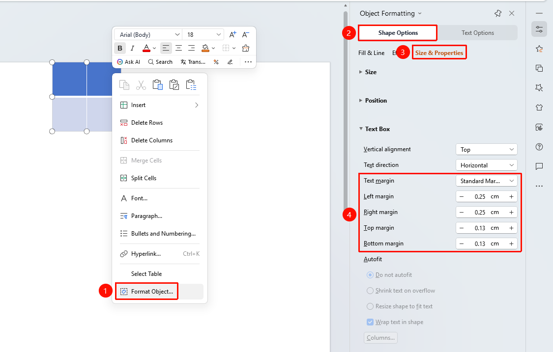This screenshot has height=352, width=553.
Task: Toggle Bold in the mini toolbar
Action: point(120,48)
